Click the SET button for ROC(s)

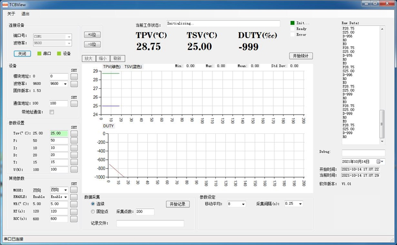[x=74, y=218]
